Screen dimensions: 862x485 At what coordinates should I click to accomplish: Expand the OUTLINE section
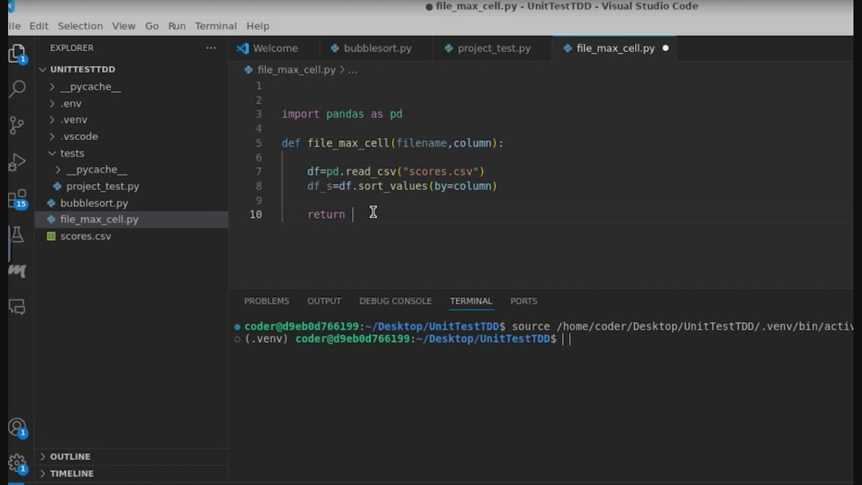coord(69,457)
